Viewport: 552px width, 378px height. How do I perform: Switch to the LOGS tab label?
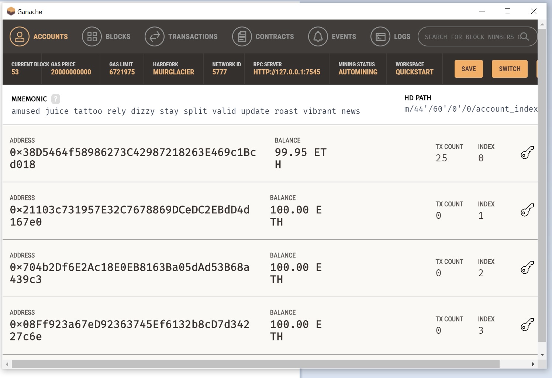[x=402, y=36]
